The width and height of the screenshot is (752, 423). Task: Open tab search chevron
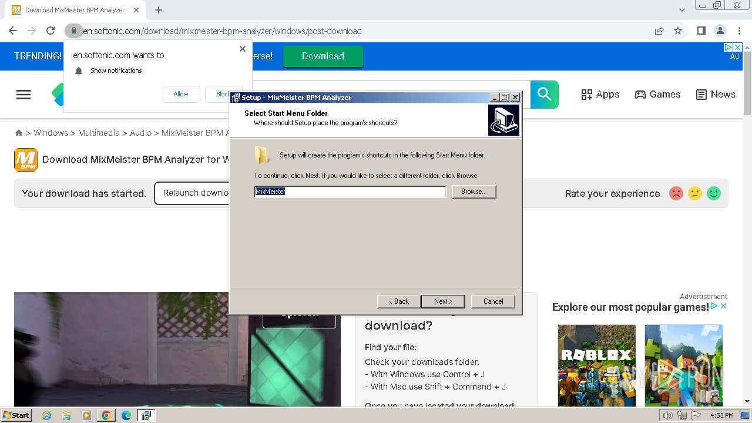[x=681, y=10]
